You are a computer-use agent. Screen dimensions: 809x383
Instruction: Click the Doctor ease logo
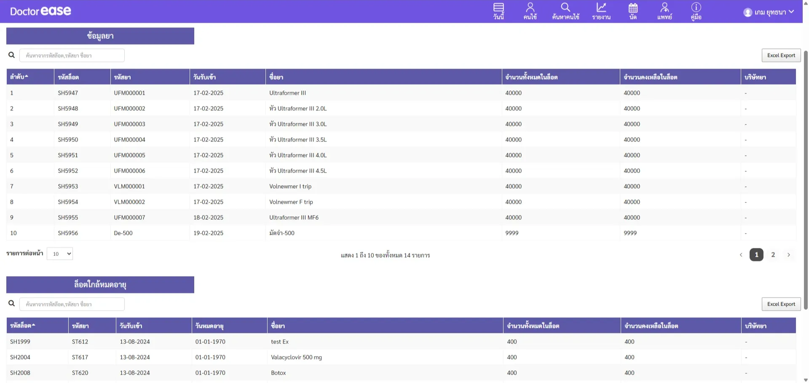[x=40, y=11]
